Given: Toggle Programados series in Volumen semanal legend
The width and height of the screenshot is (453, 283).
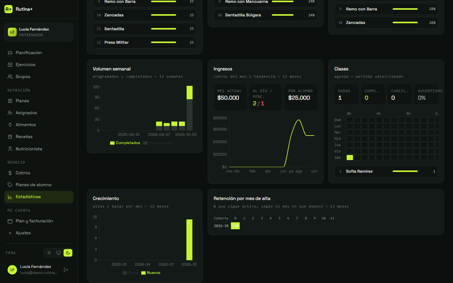Looking at the screenshot, I should tap(158, 143).
